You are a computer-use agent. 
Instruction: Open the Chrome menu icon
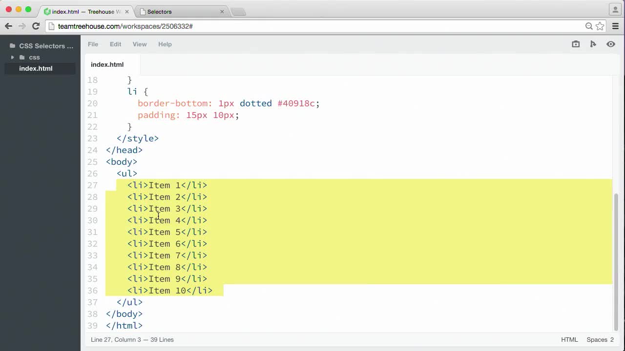tap(615, 26)
